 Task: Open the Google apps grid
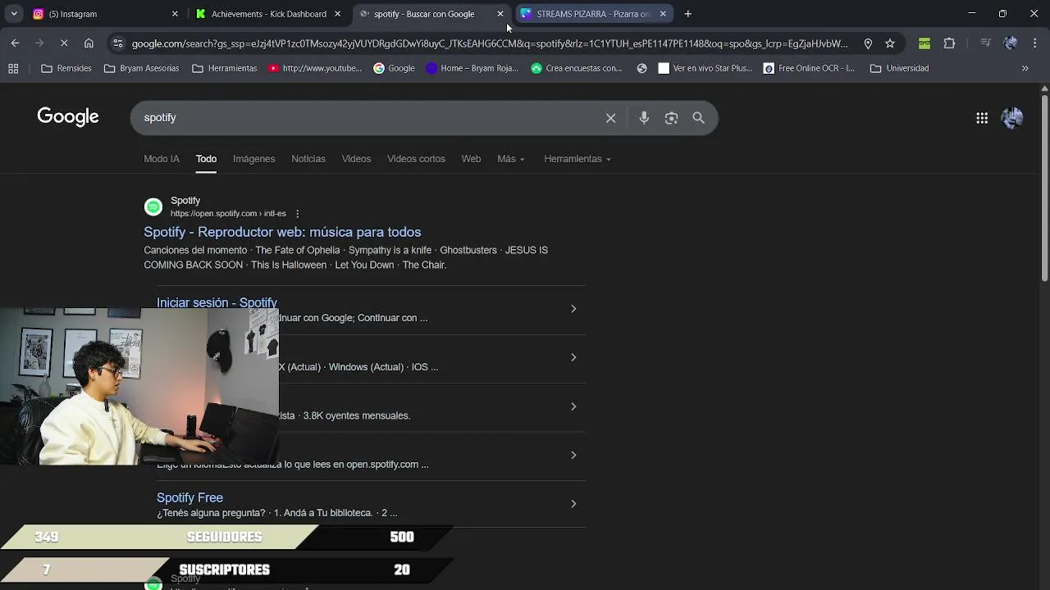[982, 118]
